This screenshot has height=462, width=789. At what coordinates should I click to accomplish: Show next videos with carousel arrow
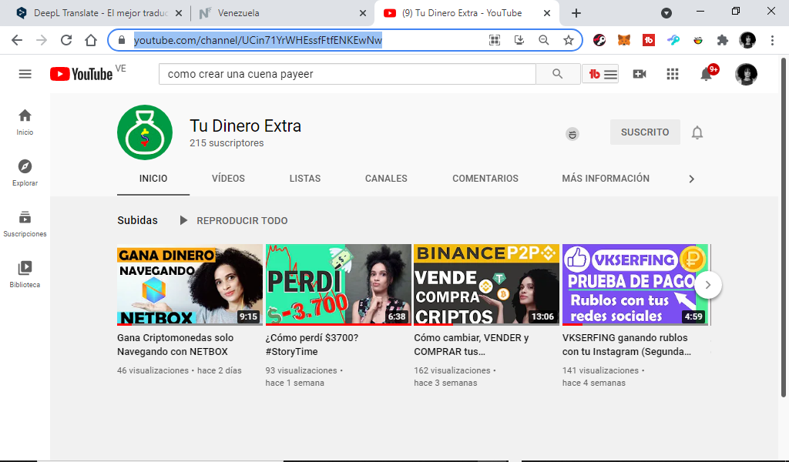tap(708, 285)
